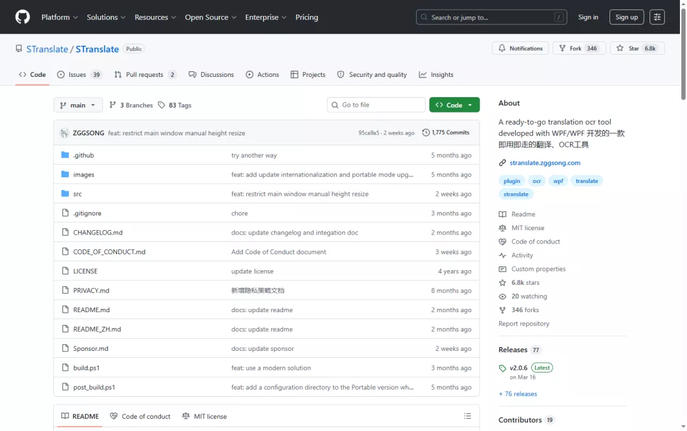Open the Activity link in About

click(x=522, y=256)
